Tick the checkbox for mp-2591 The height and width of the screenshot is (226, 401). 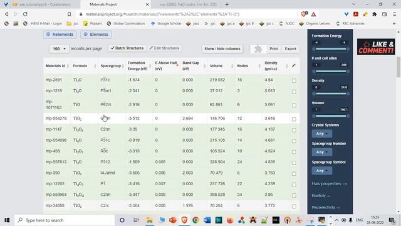294,80
